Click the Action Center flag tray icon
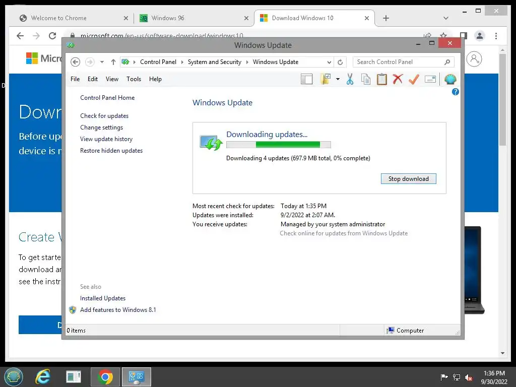516x387 pixels. [x=444, y=377]
